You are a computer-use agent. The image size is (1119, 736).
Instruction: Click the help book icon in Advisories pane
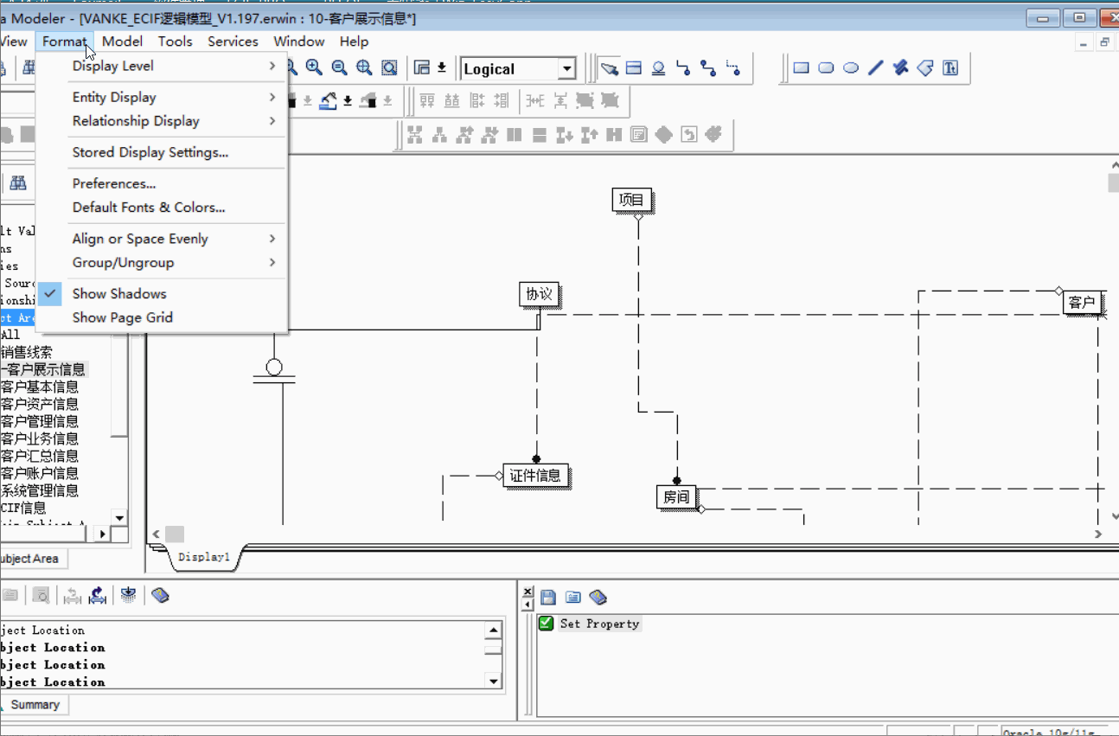point(159,595)
